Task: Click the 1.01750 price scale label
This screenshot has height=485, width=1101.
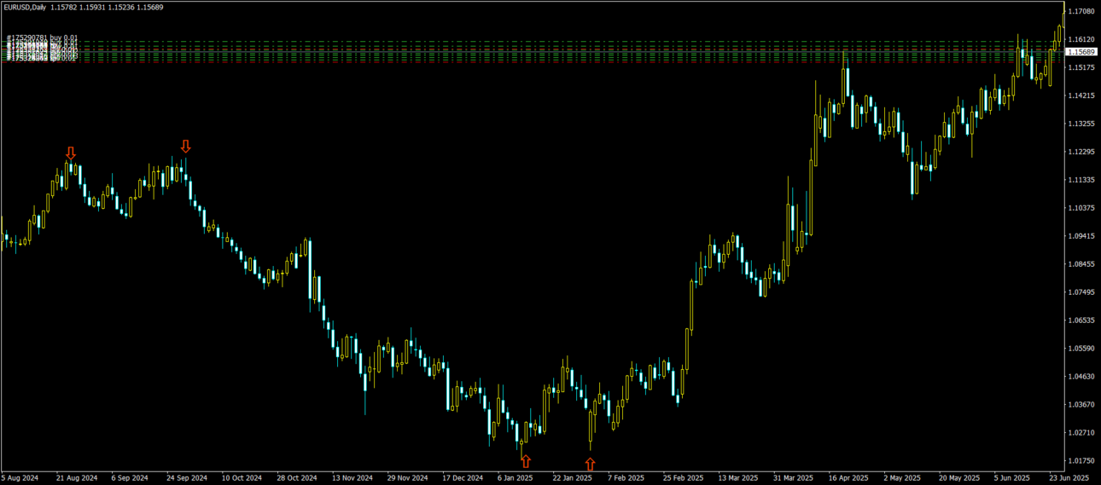Action: (1081, 461)
